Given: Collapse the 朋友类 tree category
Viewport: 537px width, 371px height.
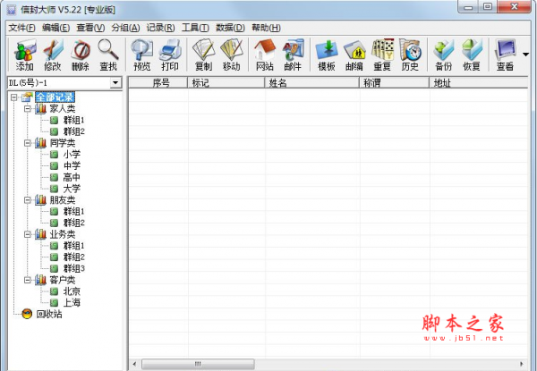Looking at the screenshot, I should pos(28,200).
